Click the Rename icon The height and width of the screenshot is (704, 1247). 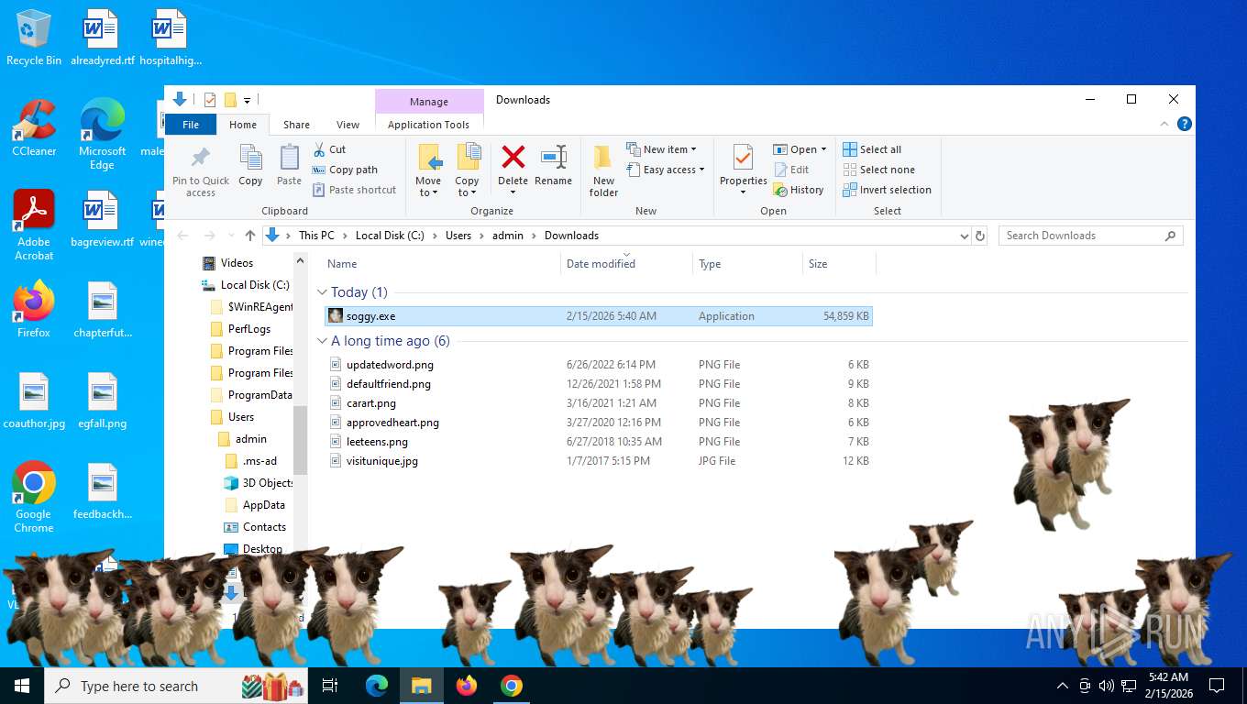pos(554,157)
